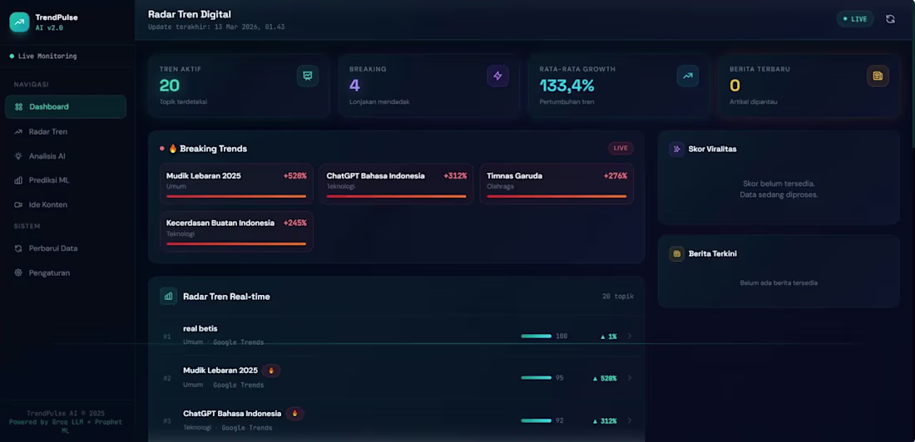Click the Dashboard grid icon in sidebar
This screenshot has width=915, height=442.
[x=18, y=106]
